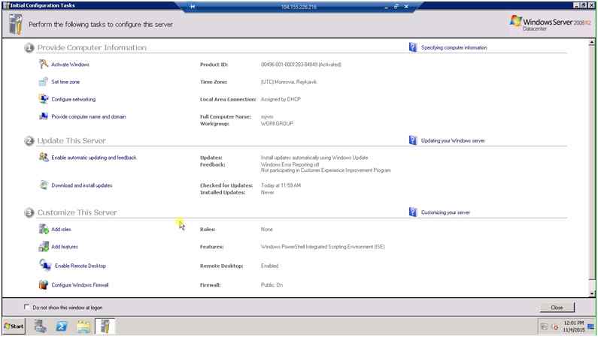This screenshot has height=337, width=598.
Task: Open Server Manager from the taskbar
Action: (x=41, y=326)
